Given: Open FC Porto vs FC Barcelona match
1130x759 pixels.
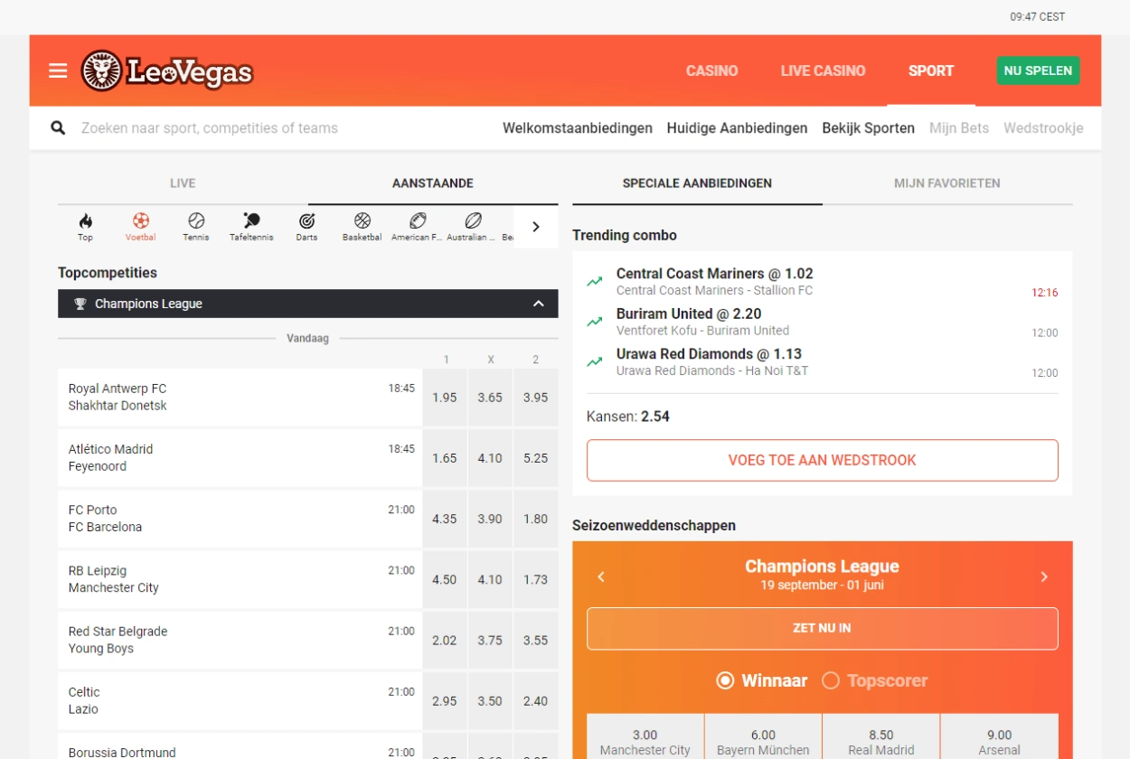Looking at the screenshot, I should pos(240,519).
